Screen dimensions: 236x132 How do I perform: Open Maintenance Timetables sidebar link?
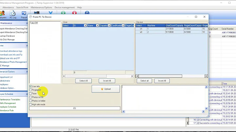[10, 99]
